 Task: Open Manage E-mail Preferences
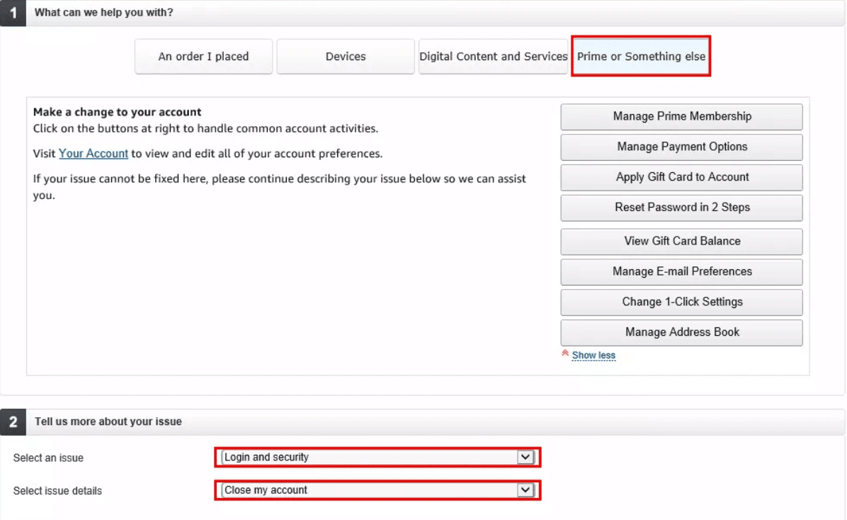point(681,271)
